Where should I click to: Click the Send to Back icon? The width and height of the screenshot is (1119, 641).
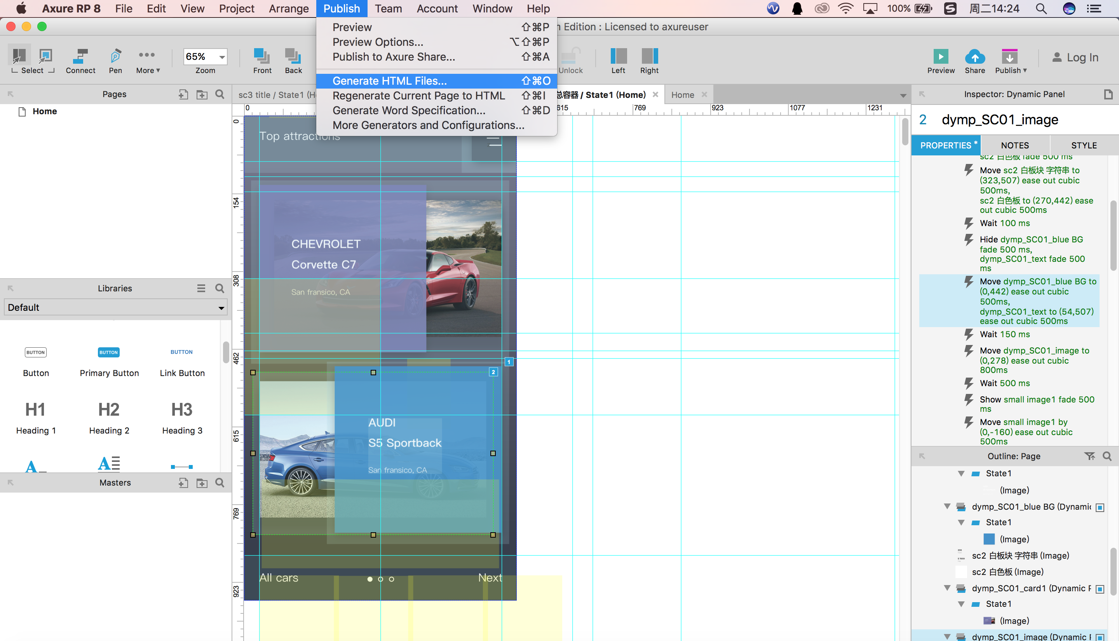[293, 57]
